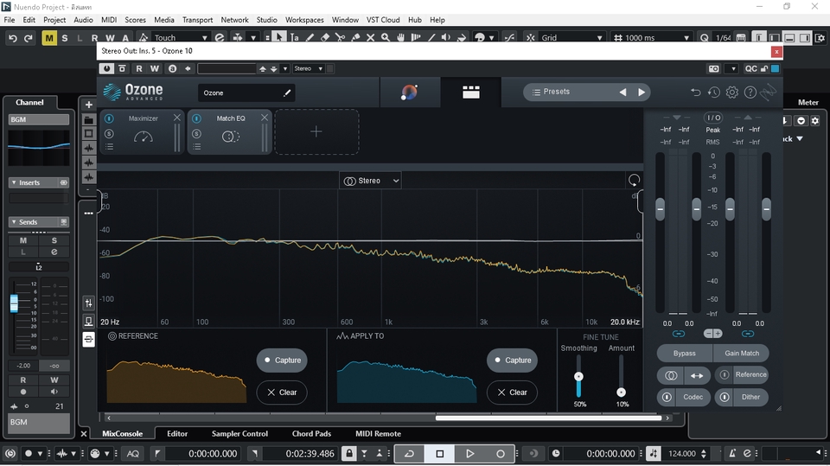The width and height of the screenshot is (830, 466).
Task: Collapse the Sends section
Action: [14, 222]
